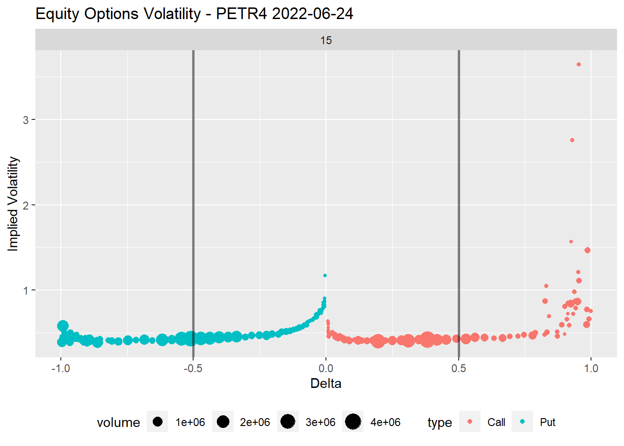Click the -0.5 x-axis tick label
The width and height of the screenshot is (624, 446).
[193, 368]
